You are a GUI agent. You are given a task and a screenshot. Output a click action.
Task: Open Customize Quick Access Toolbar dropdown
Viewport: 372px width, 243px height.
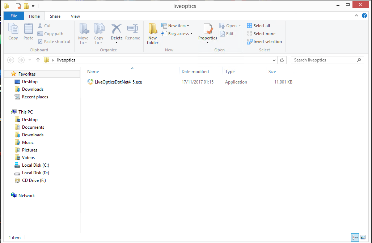[33, 7]
